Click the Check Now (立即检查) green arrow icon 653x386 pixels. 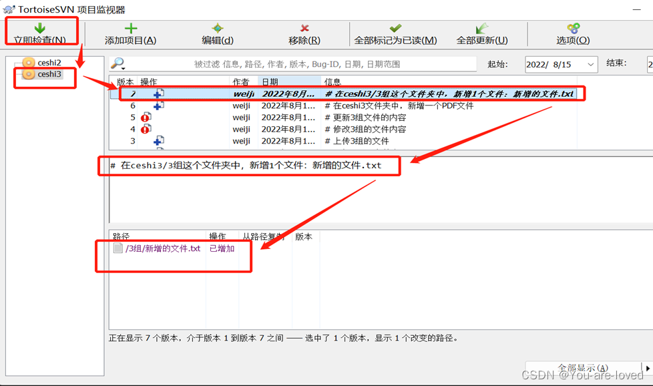(40, 28)
